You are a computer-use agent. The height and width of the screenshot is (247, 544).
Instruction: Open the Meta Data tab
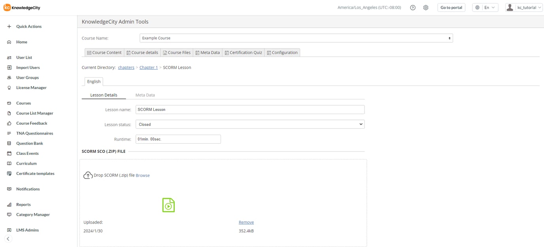pyautogui.click(x=145, y=95)
